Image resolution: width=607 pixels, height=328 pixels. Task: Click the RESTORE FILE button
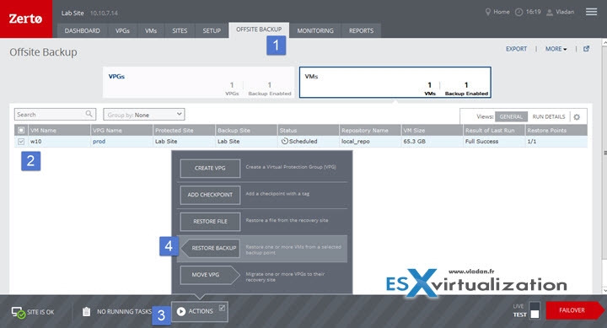coord(210,222)
